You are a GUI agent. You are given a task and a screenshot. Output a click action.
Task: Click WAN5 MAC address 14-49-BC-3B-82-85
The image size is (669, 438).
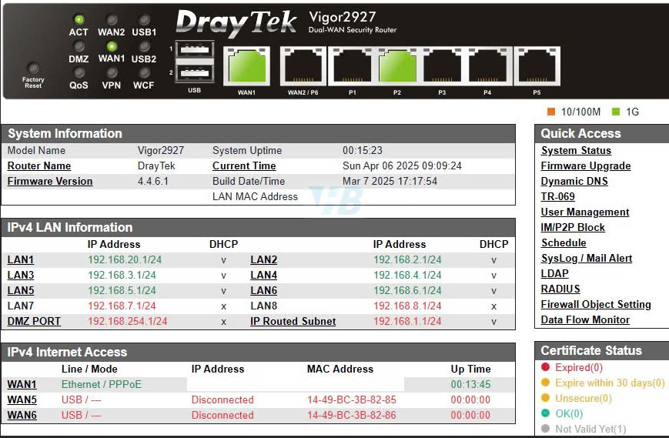click(352, 400)
